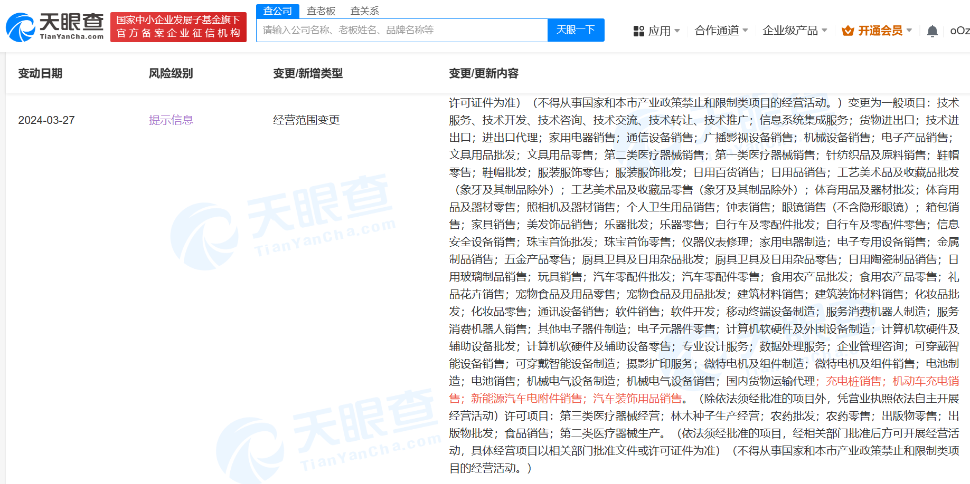
Task: Expand the 应用 dropdown arrow
Action: 677,31
